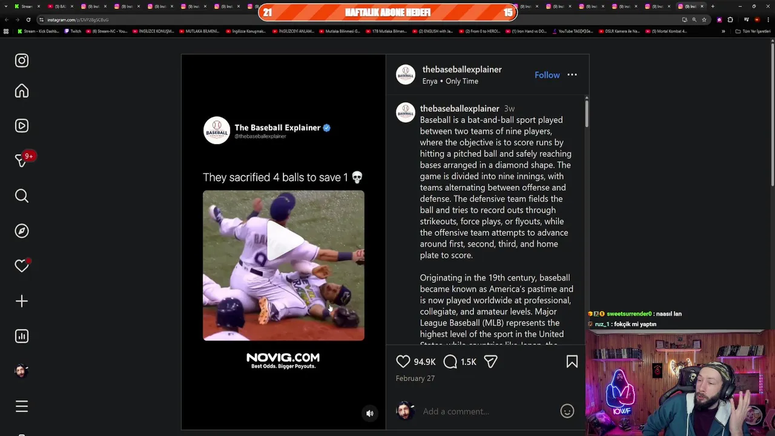Image resolution: width=775 pixels, height=436 pixels.
Task: Open the three-dot post options menu
Action: click(x=572, y=75)
